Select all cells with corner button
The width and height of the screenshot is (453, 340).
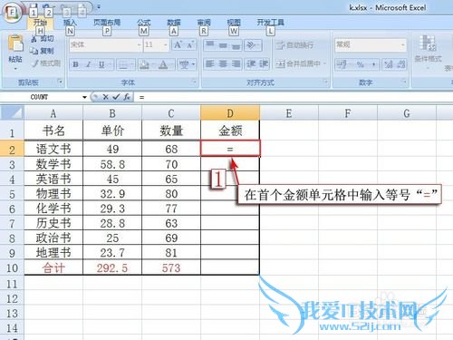click(x=12, y=112)
